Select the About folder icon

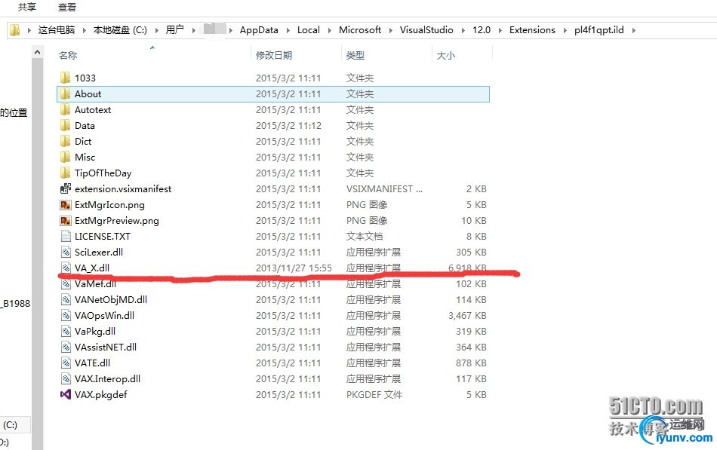click(x=66, y=93)
